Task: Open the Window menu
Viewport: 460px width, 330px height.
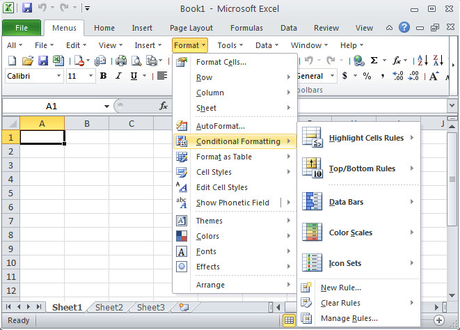Action: (309, 45)
